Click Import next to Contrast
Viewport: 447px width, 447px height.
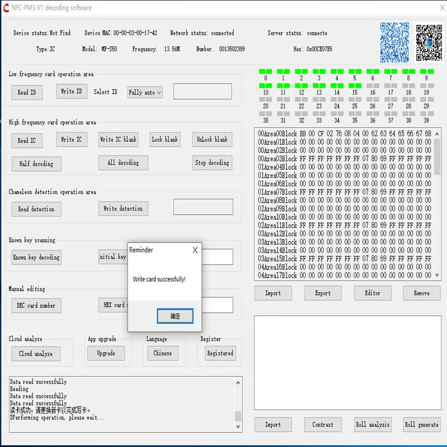point(273,425)
